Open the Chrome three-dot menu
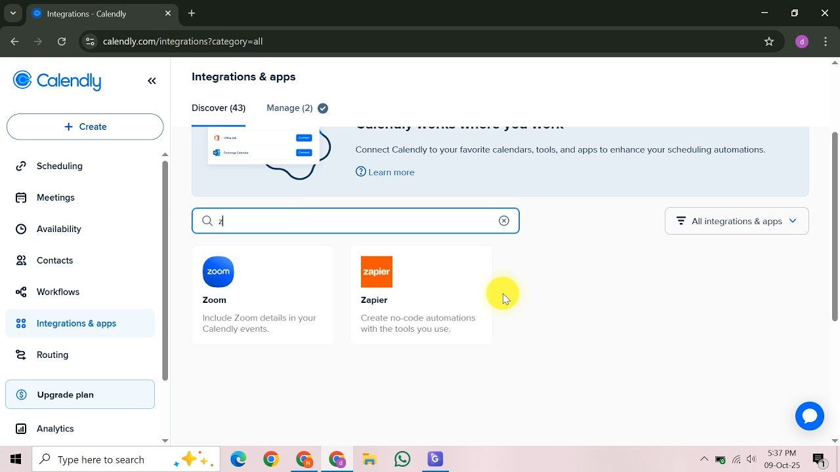840x472 pixels. 826,41
